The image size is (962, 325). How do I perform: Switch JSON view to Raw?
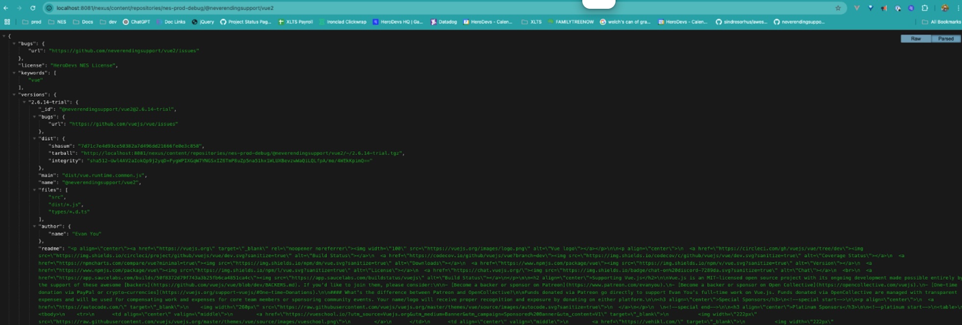click(916, 39)
